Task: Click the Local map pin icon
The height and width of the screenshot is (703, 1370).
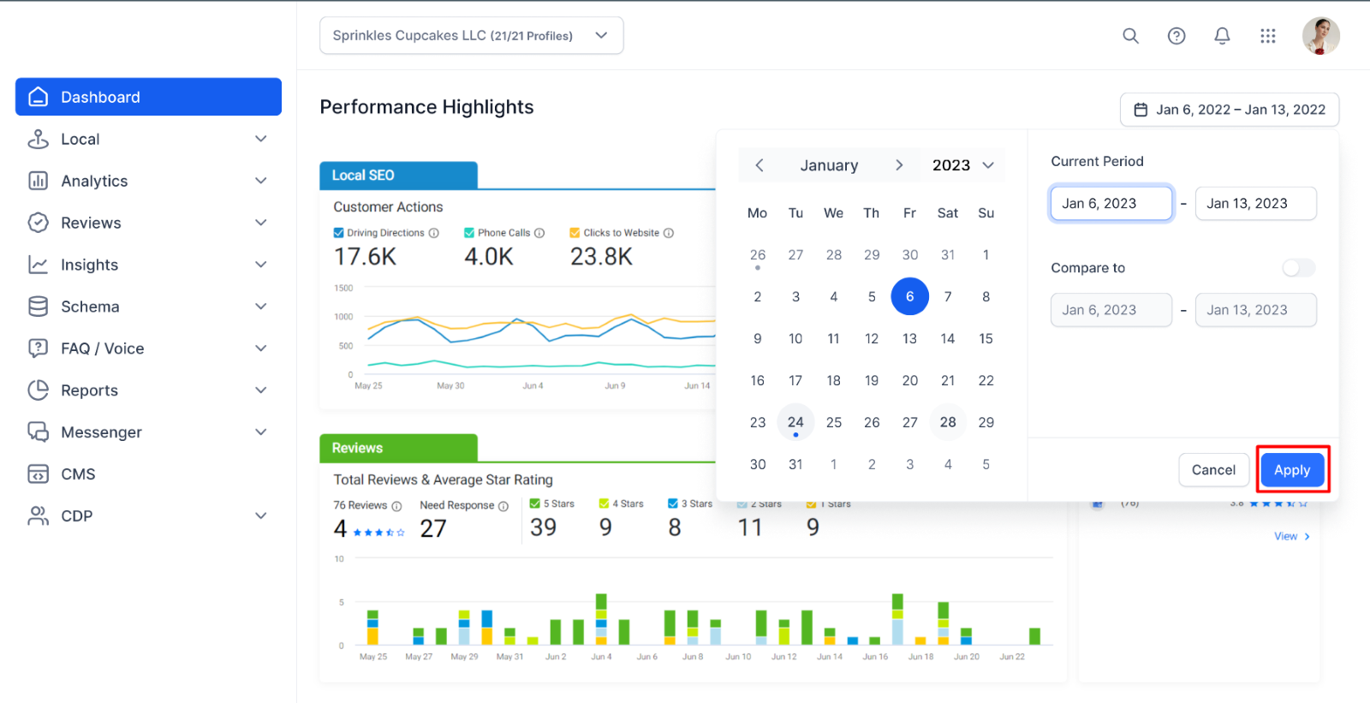Action: coord(39,139)
